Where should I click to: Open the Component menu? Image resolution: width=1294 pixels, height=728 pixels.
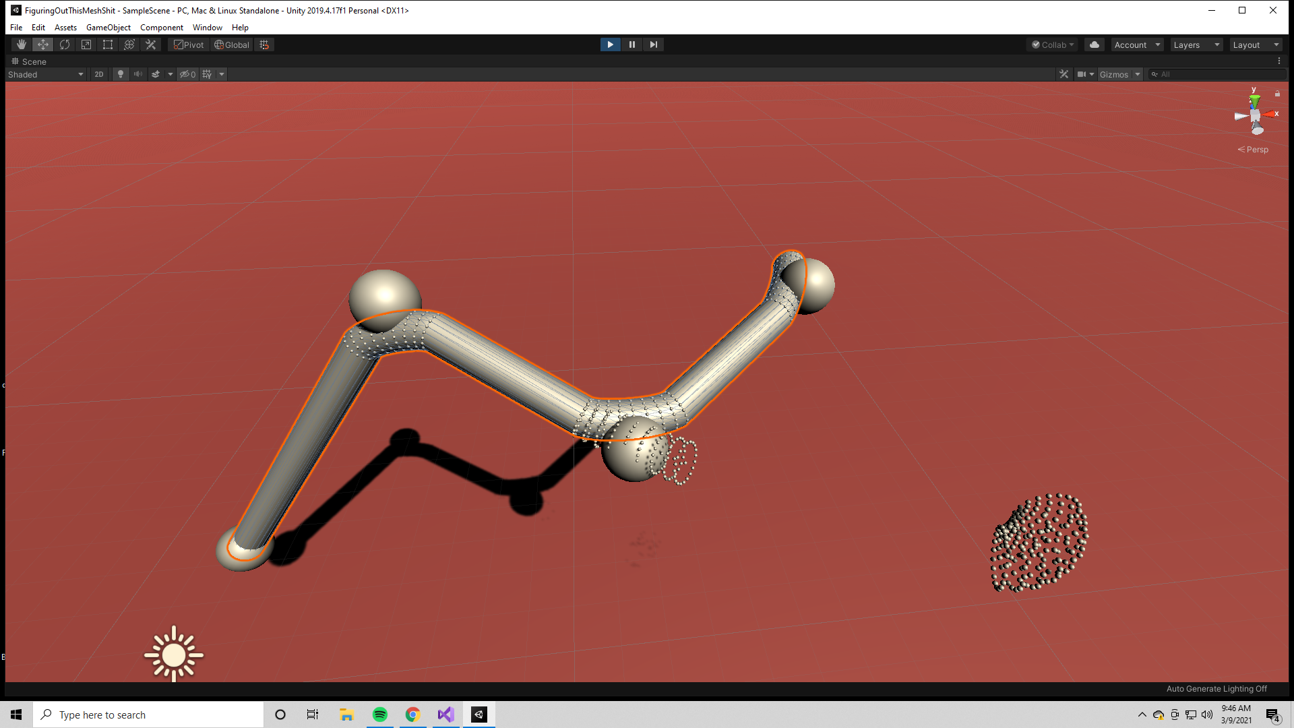pos(162,28)
